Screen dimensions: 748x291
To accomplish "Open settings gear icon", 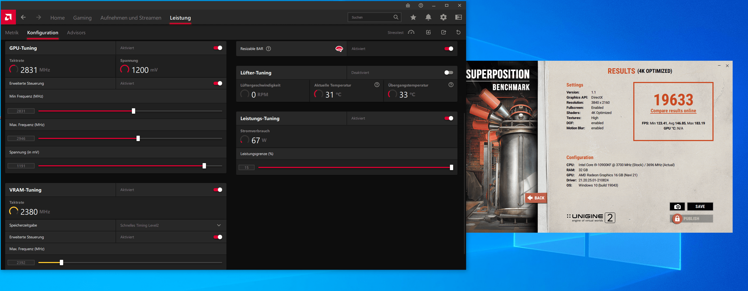I will coord(443,17).
